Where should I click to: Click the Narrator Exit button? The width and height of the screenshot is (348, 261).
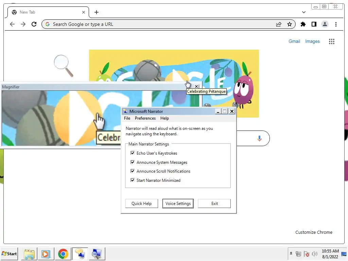(214, 204)
